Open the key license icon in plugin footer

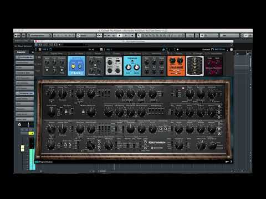tap(227, 162)
